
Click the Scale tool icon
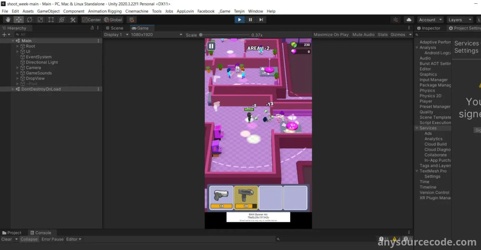tap(40, 20)
